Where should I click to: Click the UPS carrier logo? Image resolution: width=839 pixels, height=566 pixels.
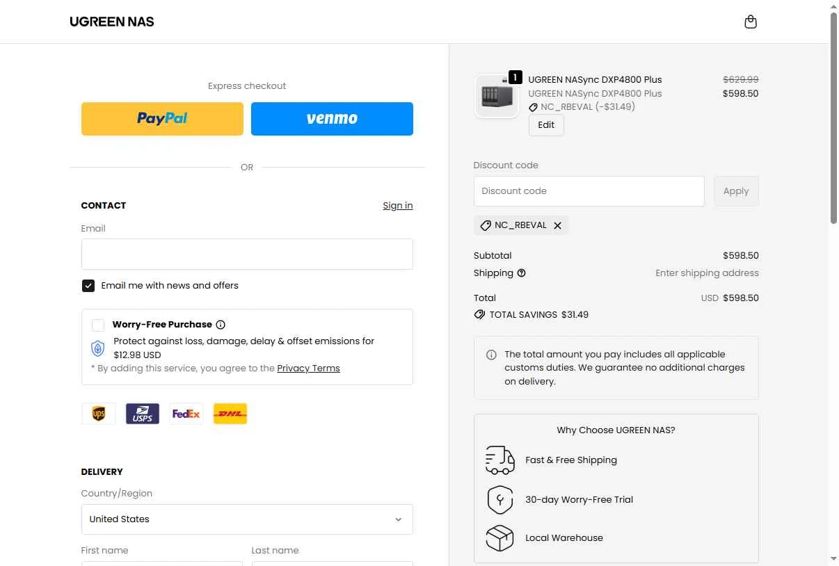click(x=99, y=414)
